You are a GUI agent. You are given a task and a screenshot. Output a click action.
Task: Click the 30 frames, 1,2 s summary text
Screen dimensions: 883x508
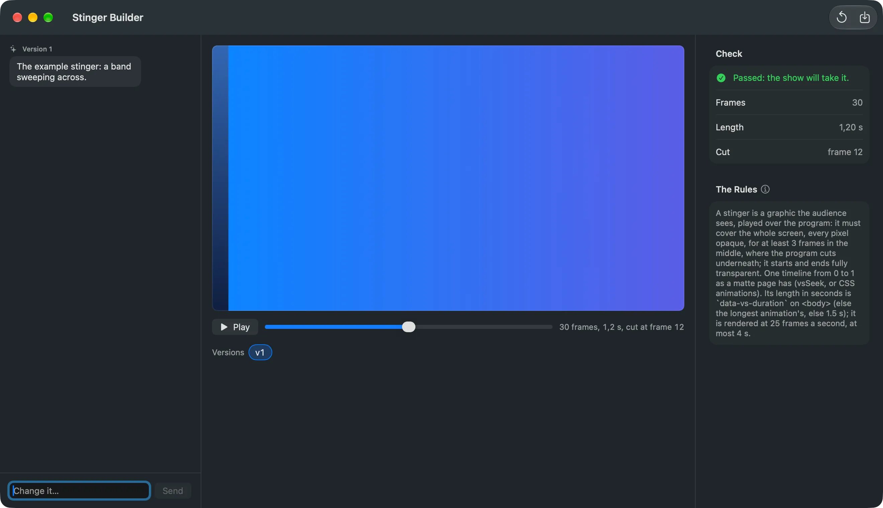pyautogui.click(x=621, y=327)
